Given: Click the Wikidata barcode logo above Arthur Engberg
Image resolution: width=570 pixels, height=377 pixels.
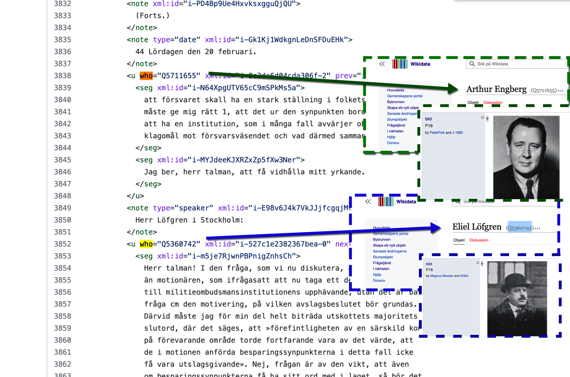Looking at the screenshot, I should click(x=400, y=64).
